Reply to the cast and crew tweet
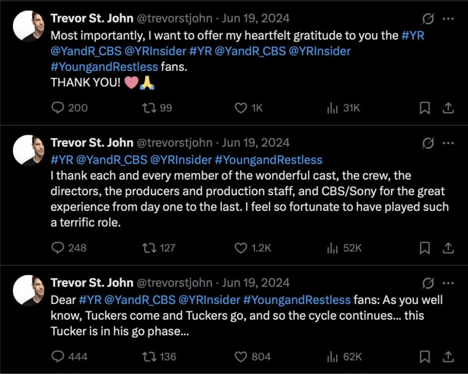Screen dimensions: 468x374 tap(57, 248)
